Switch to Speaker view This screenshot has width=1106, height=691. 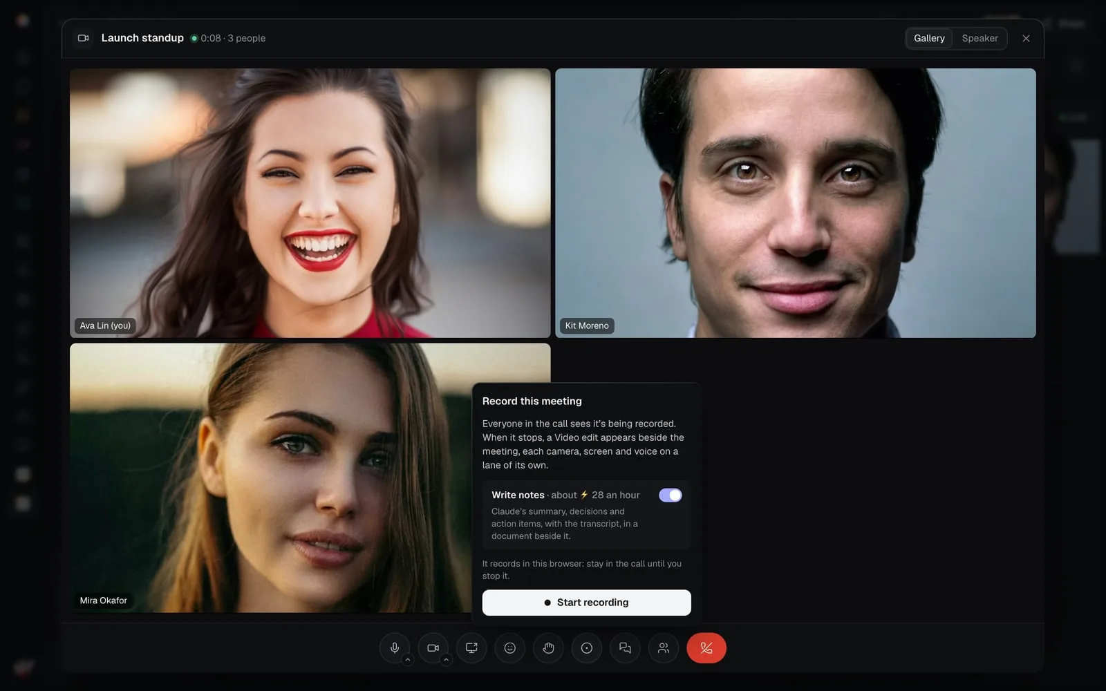click(x=980, y=38)
